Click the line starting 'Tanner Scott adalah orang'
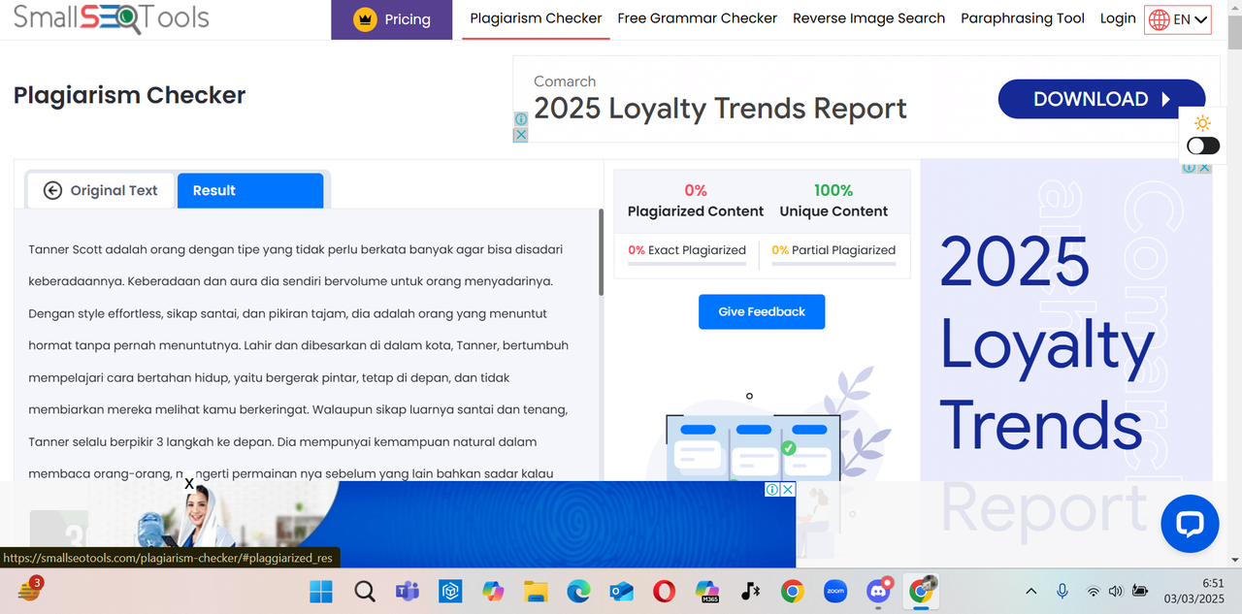This screenshot has height=614, width=1242. click(x=296, y=249)
